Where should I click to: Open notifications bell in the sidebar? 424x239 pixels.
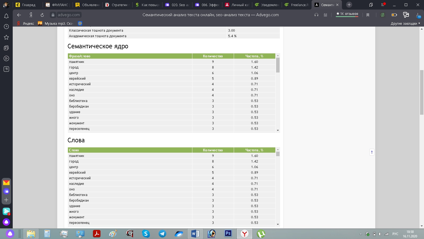(x=6, y=16)
